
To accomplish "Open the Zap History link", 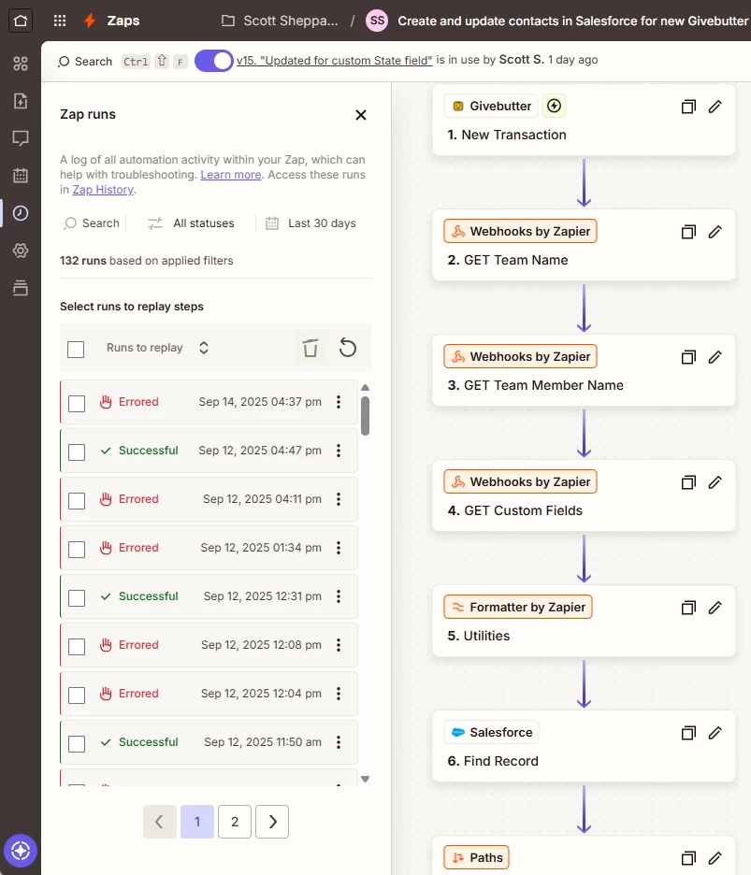I will pos(103,190).
